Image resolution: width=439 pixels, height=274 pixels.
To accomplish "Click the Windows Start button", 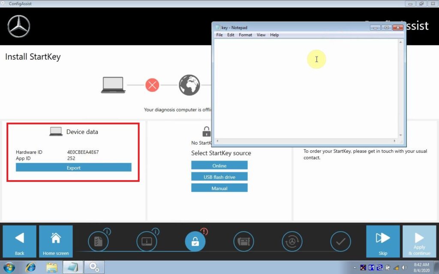I will (x=9, y=268).
